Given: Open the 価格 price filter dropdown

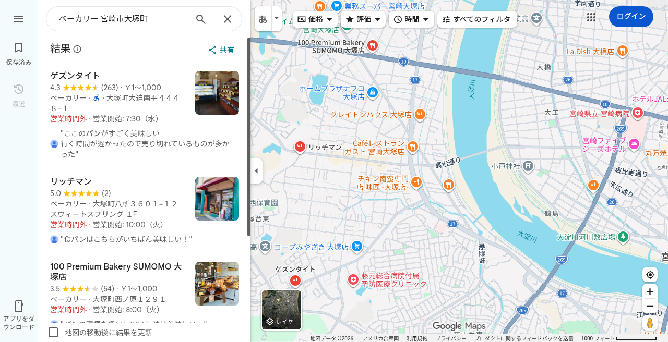Looking at the screenshot, I should click(x=315, y=19).
